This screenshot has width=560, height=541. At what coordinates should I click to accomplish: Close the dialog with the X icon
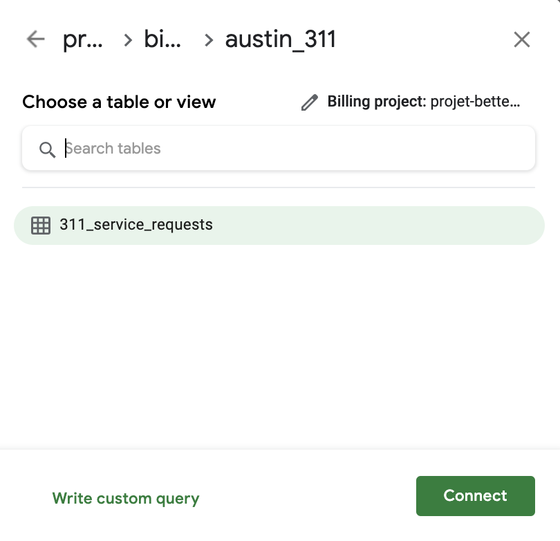pyautogui.click(x=522, y=39)
